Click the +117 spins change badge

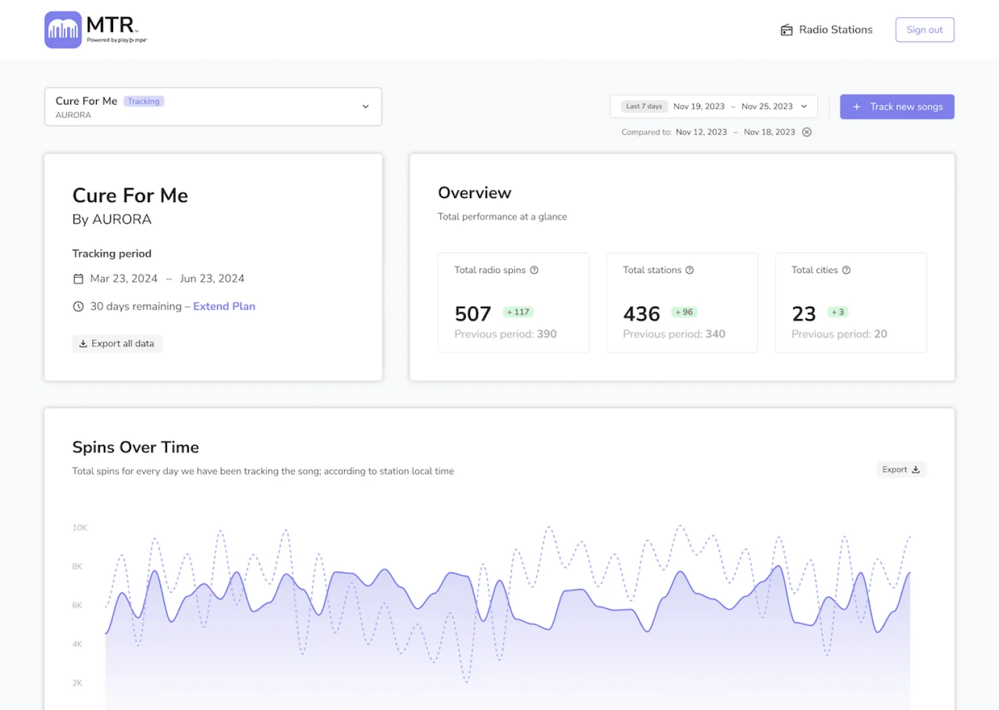(x=518, y=312)
